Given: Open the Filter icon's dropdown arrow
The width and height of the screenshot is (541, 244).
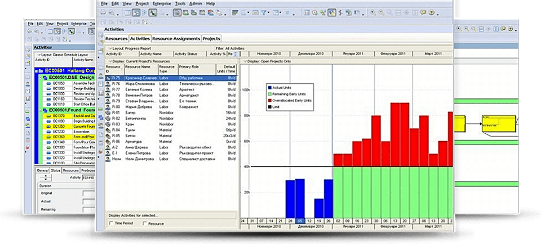Looking at the screenshot, I should [268, 13].
